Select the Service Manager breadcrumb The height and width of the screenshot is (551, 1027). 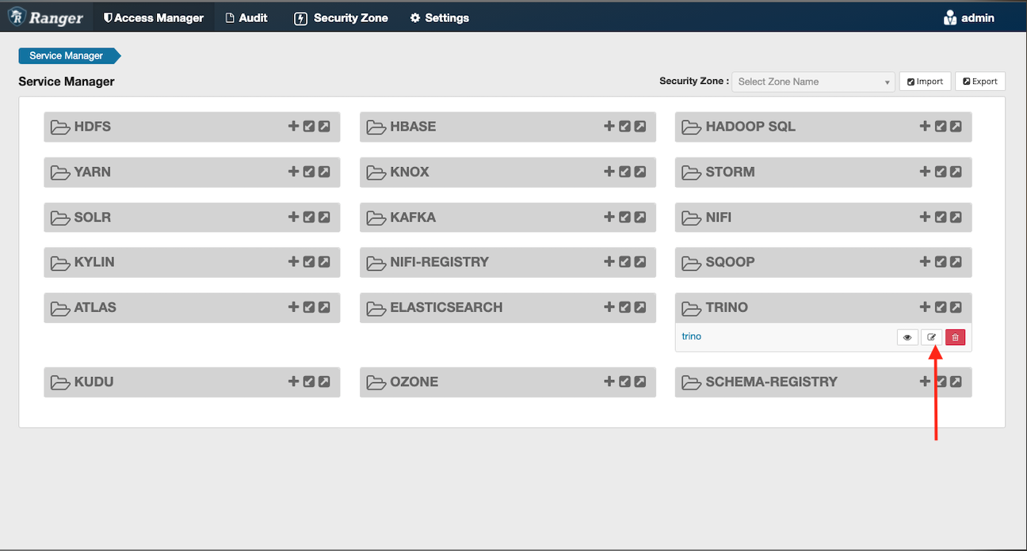(68, 56)
